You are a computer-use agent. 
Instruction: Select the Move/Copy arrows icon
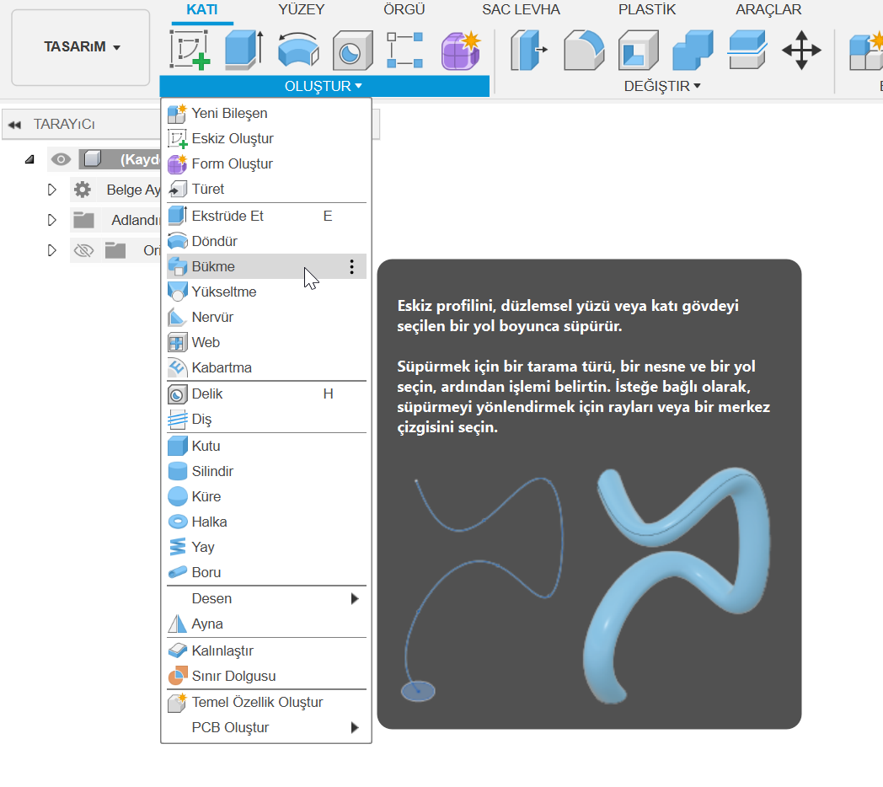[800, 50]
